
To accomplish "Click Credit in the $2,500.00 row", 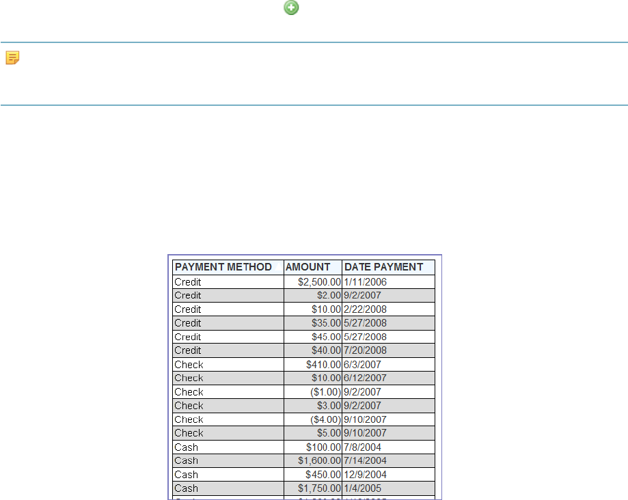I will 228,282.
